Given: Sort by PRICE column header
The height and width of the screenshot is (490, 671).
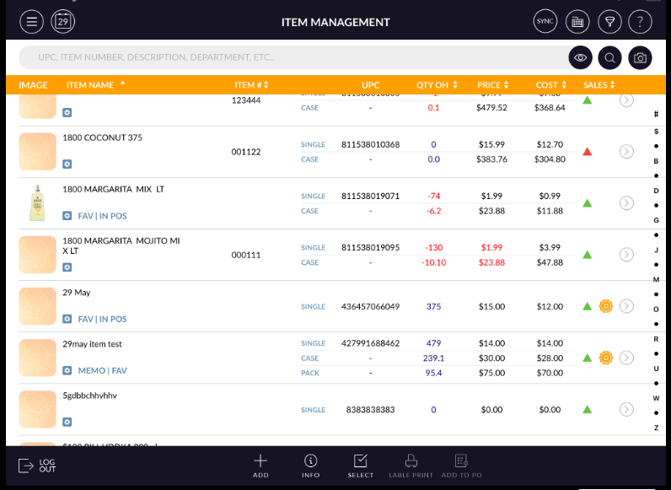Looking at the screenshot, I should tap(493, 85).
